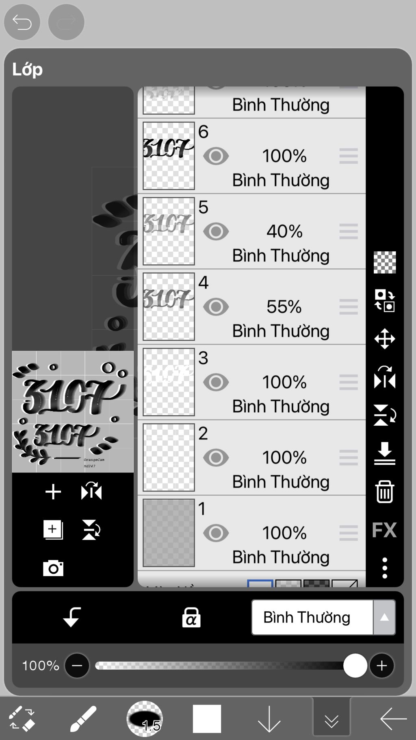Add new layer with plus icon

pyautogui.click(x=53, y=492)
